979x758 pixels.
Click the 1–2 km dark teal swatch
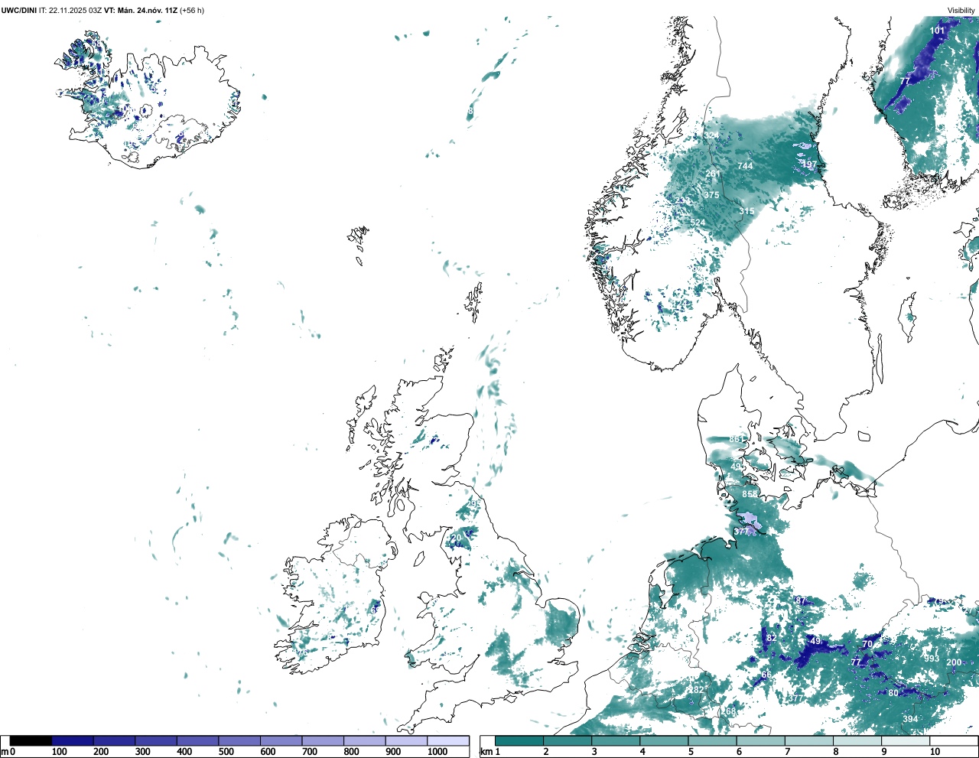pos(519,740)
